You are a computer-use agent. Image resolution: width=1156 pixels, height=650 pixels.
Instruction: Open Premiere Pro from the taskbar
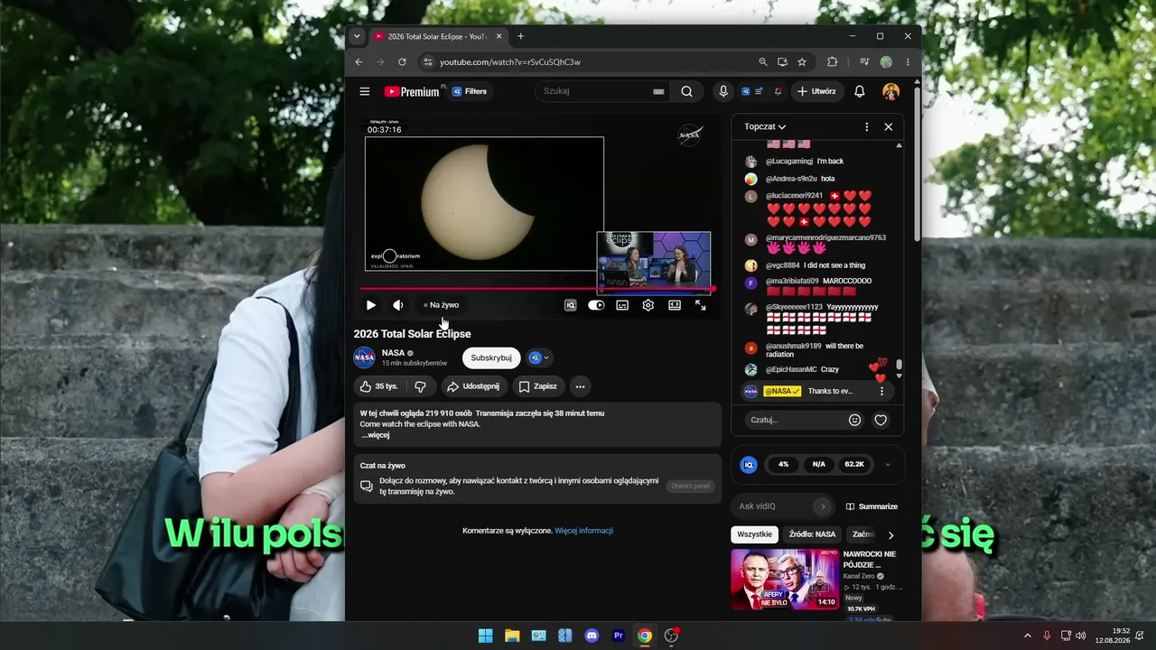coord(619,636)
